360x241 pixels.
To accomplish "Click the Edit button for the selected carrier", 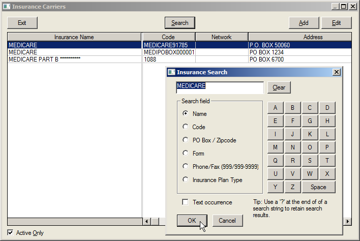I will [x=336, y=23].
